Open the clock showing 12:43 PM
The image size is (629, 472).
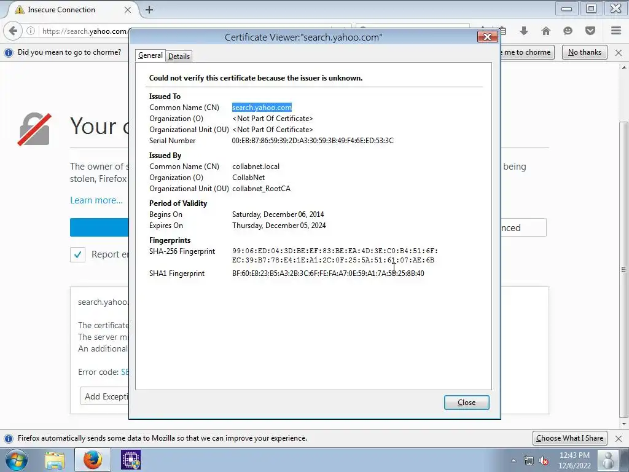574,460
